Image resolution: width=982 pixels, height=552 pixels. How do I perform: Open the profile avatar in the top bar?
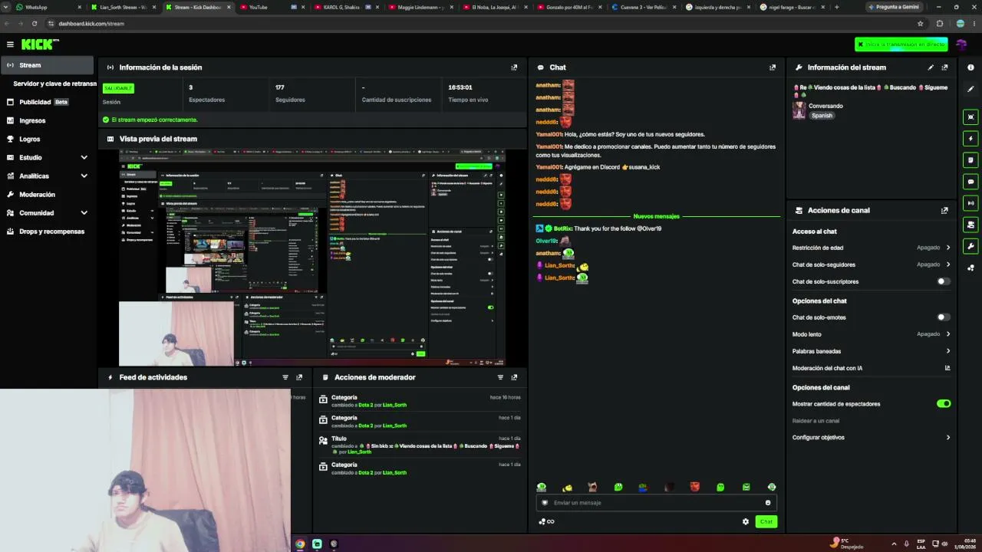coord(961,44)
